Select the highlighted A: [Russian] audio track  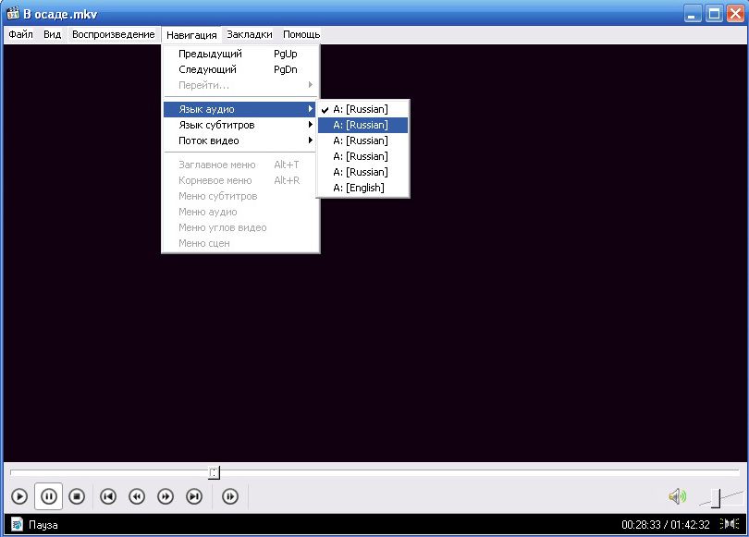pos(363,125)
